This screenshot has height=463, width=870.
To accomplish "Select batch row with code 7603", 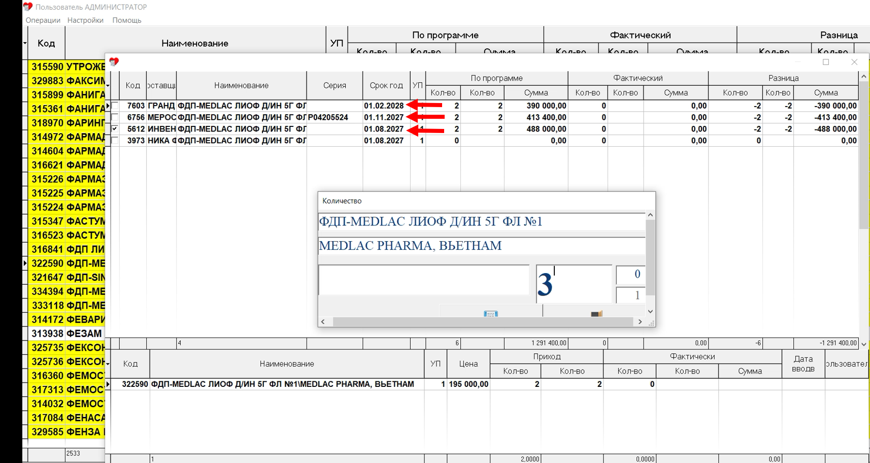I will click(x=484, y=106).
